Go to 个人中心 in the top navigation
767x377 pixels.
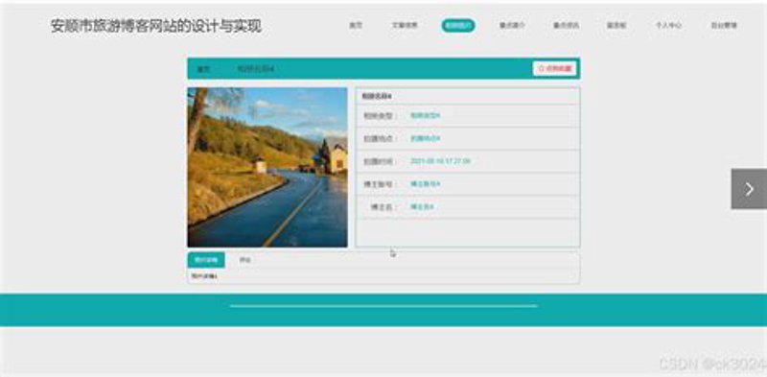(x=668, y=26)
